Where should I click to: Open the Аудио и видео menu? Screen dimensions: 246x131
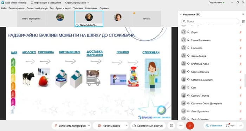pos(63,8)
